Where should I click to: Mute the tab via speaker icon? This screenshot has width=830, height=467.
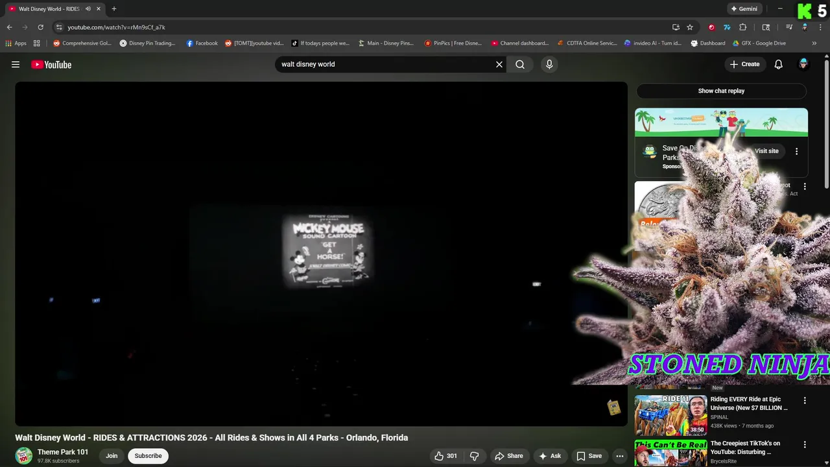[x=88, y=9]
